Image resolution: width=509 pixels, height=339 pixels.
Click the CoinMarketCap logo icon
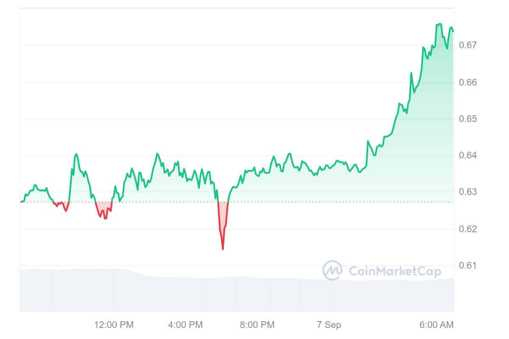tap(333, 270)
